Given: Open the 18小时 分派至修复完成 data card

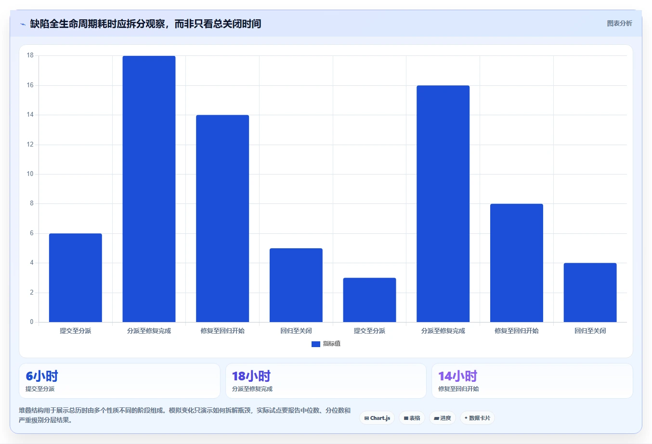Looking at the screenshot, I should click(x=326, y=381).
